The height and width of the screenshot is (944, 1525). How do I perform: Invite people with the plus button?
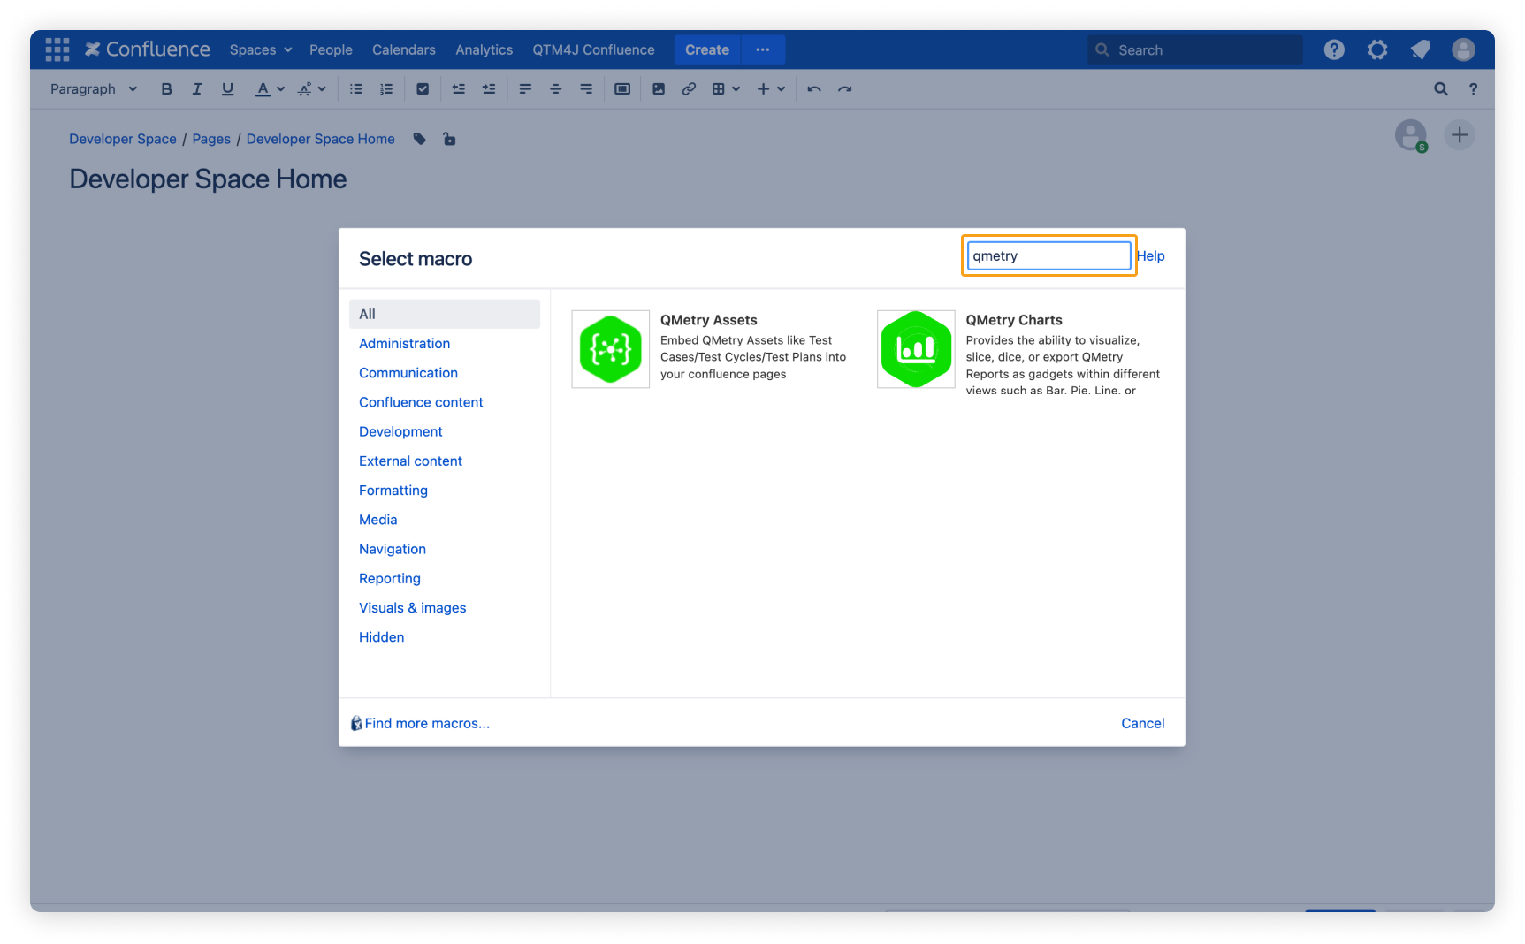click(x=1460, y=135)
